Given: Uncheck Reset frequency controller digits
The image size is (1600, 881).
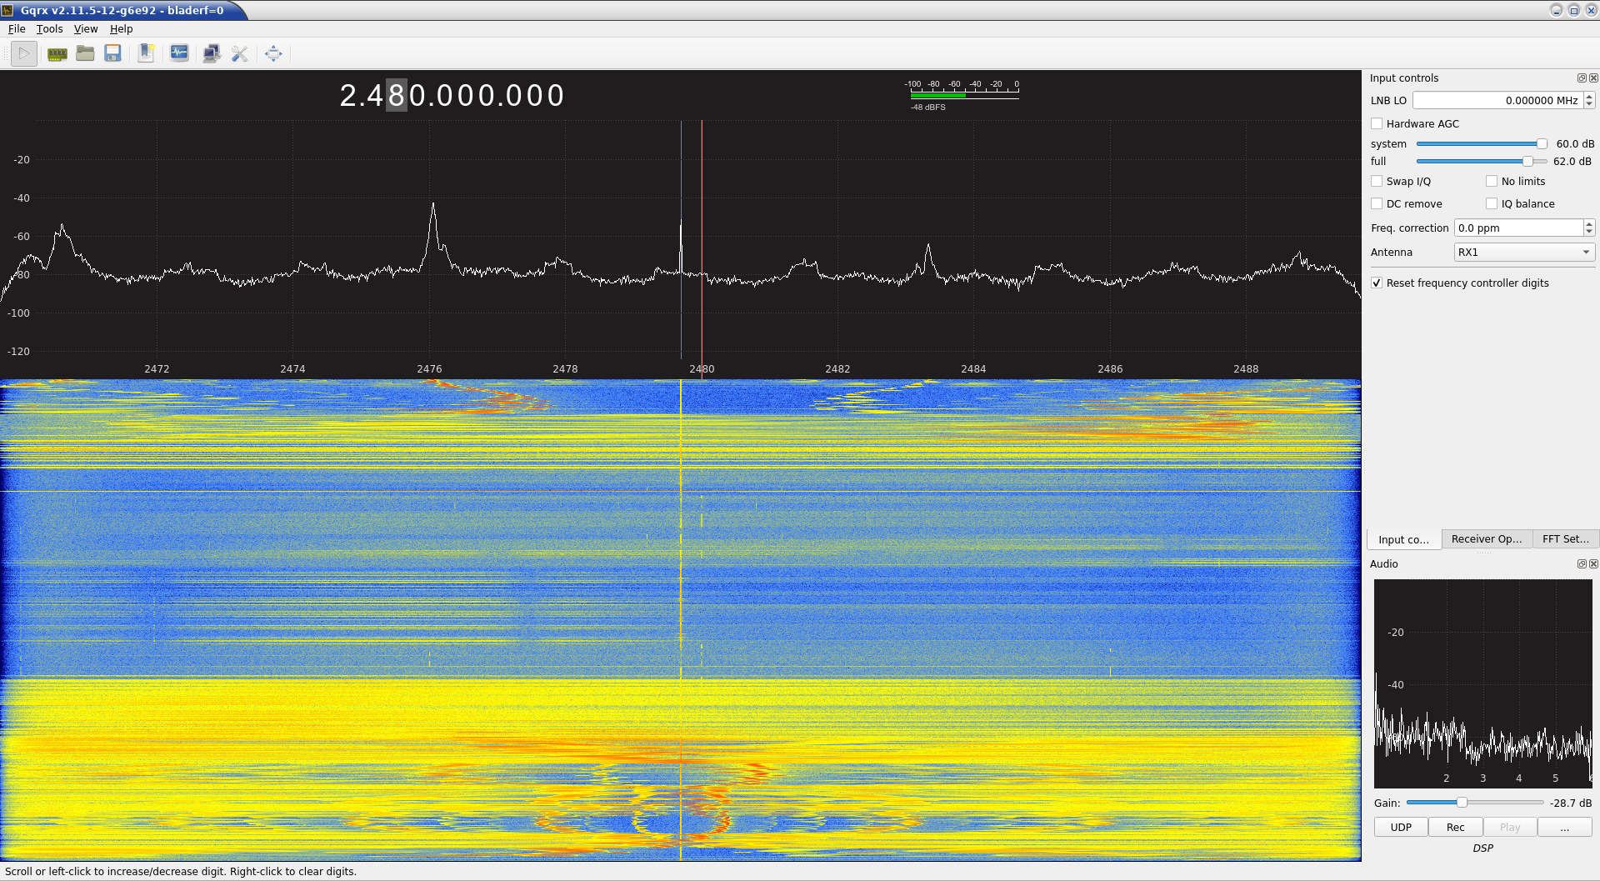Looking at the screenshot, I should pyautogui.click(x=1377, y=283).
